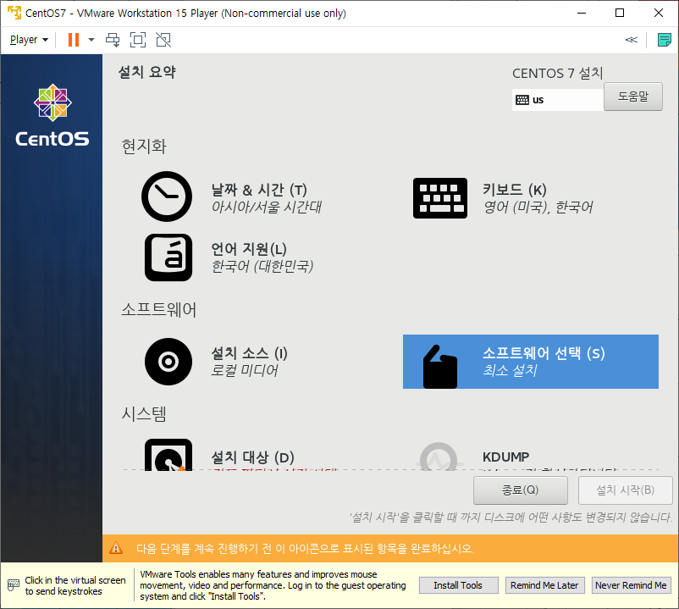Image resolution: width=679 pixels, height=609 pixels.
Task: Open 설치 소스 (I) settings
Action: click(249, 353)
